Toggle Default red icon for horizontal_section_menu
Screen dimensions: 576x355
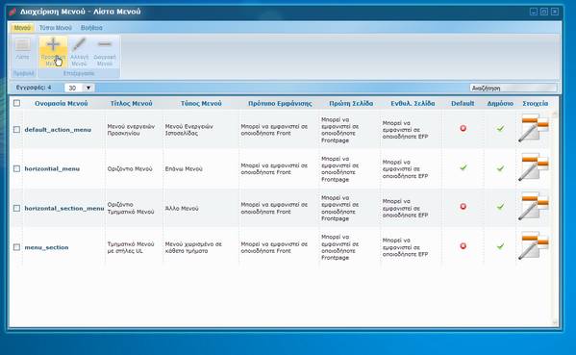tap(463, 207)
